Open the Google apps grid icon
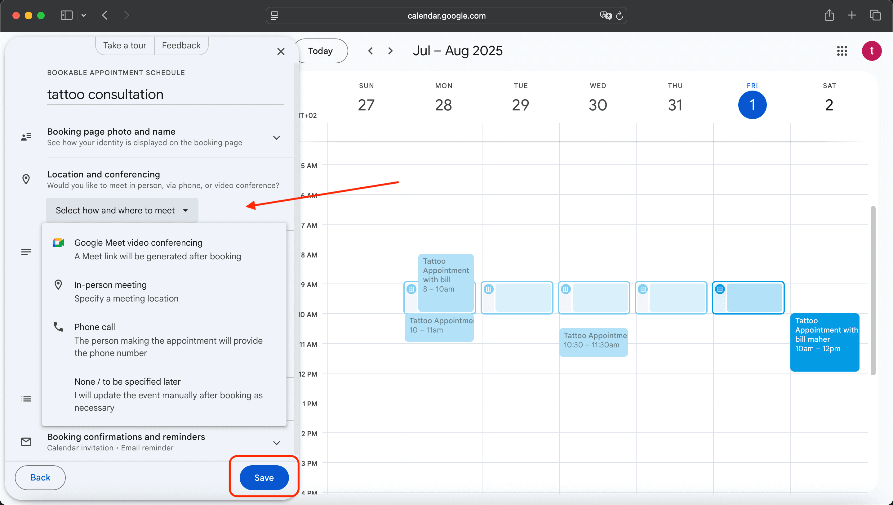Screen dimensions: 893x505 (842, 51)
